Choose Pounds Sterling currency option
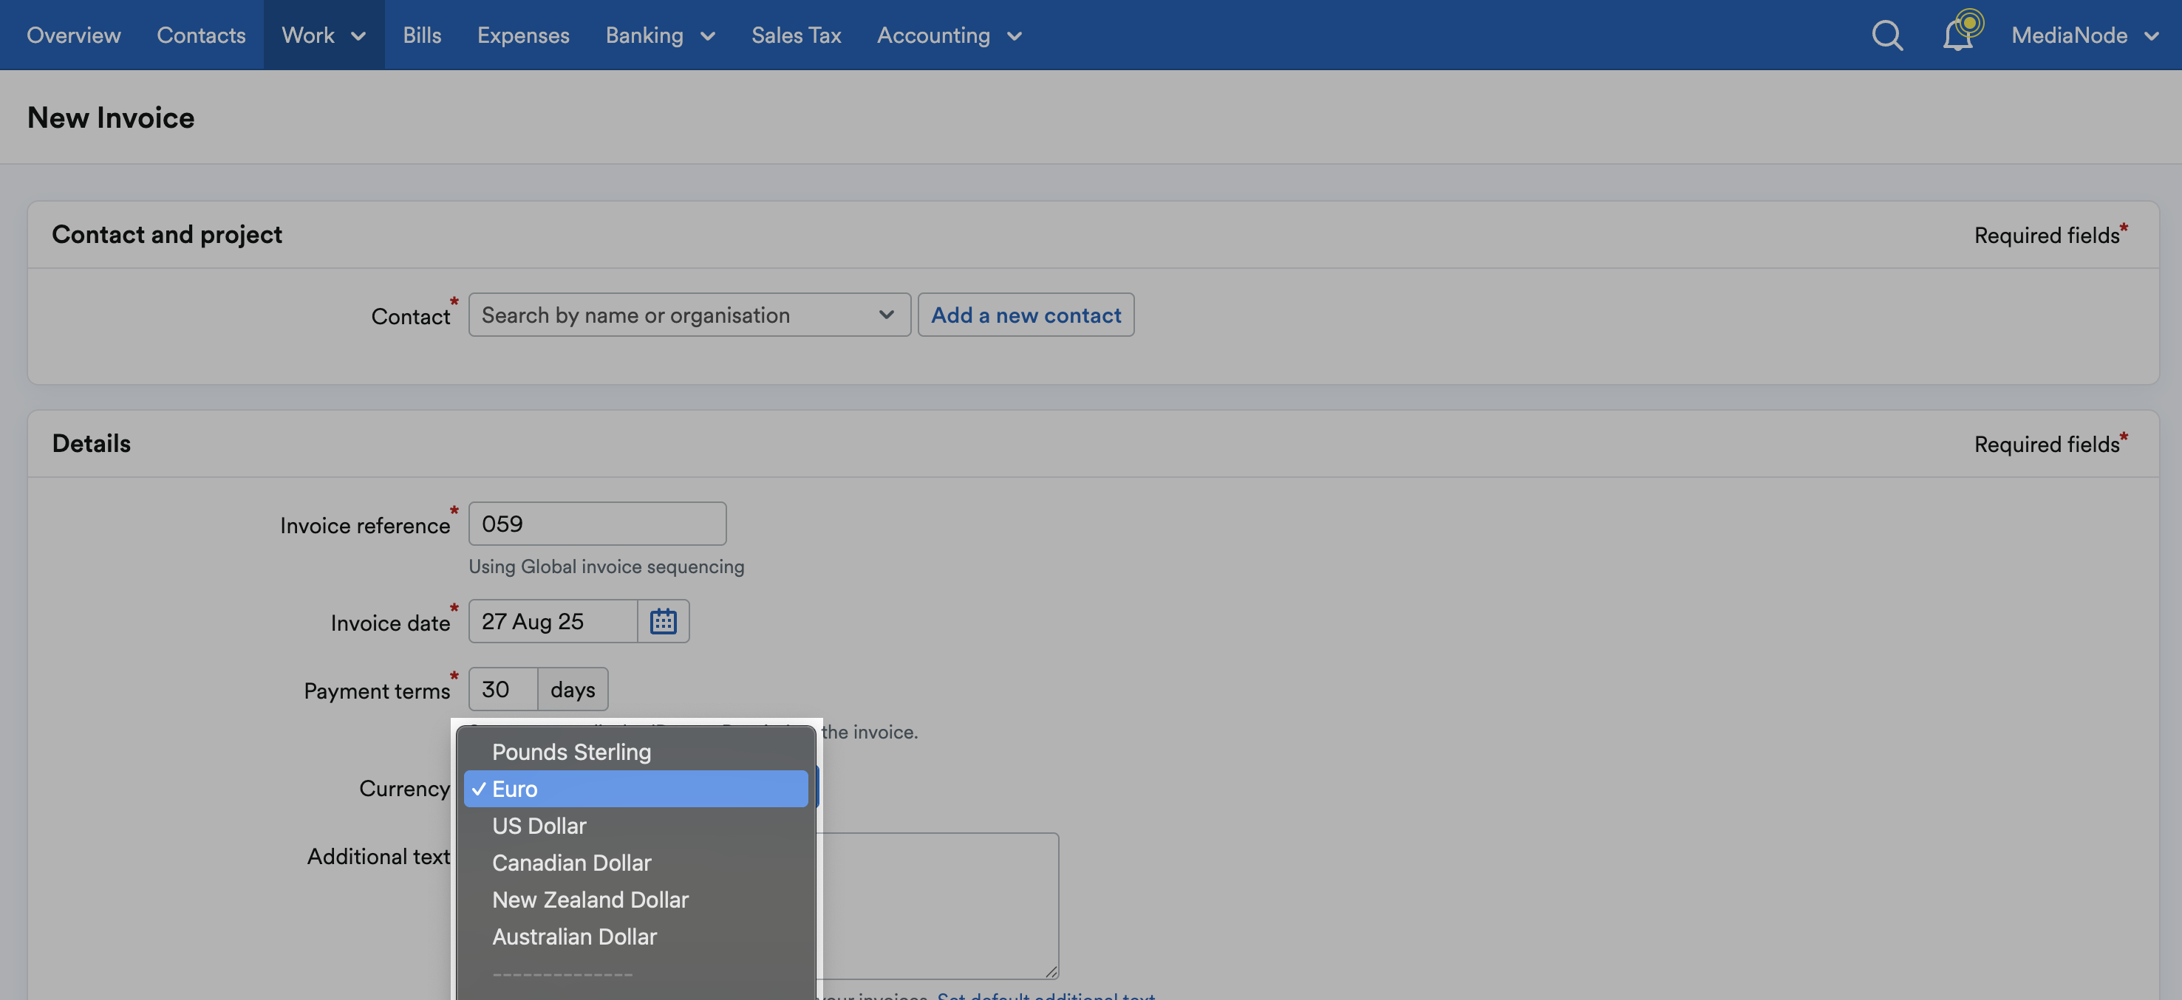The width and height of the screenshot is (2182, 1000). [x=635, y=752]
